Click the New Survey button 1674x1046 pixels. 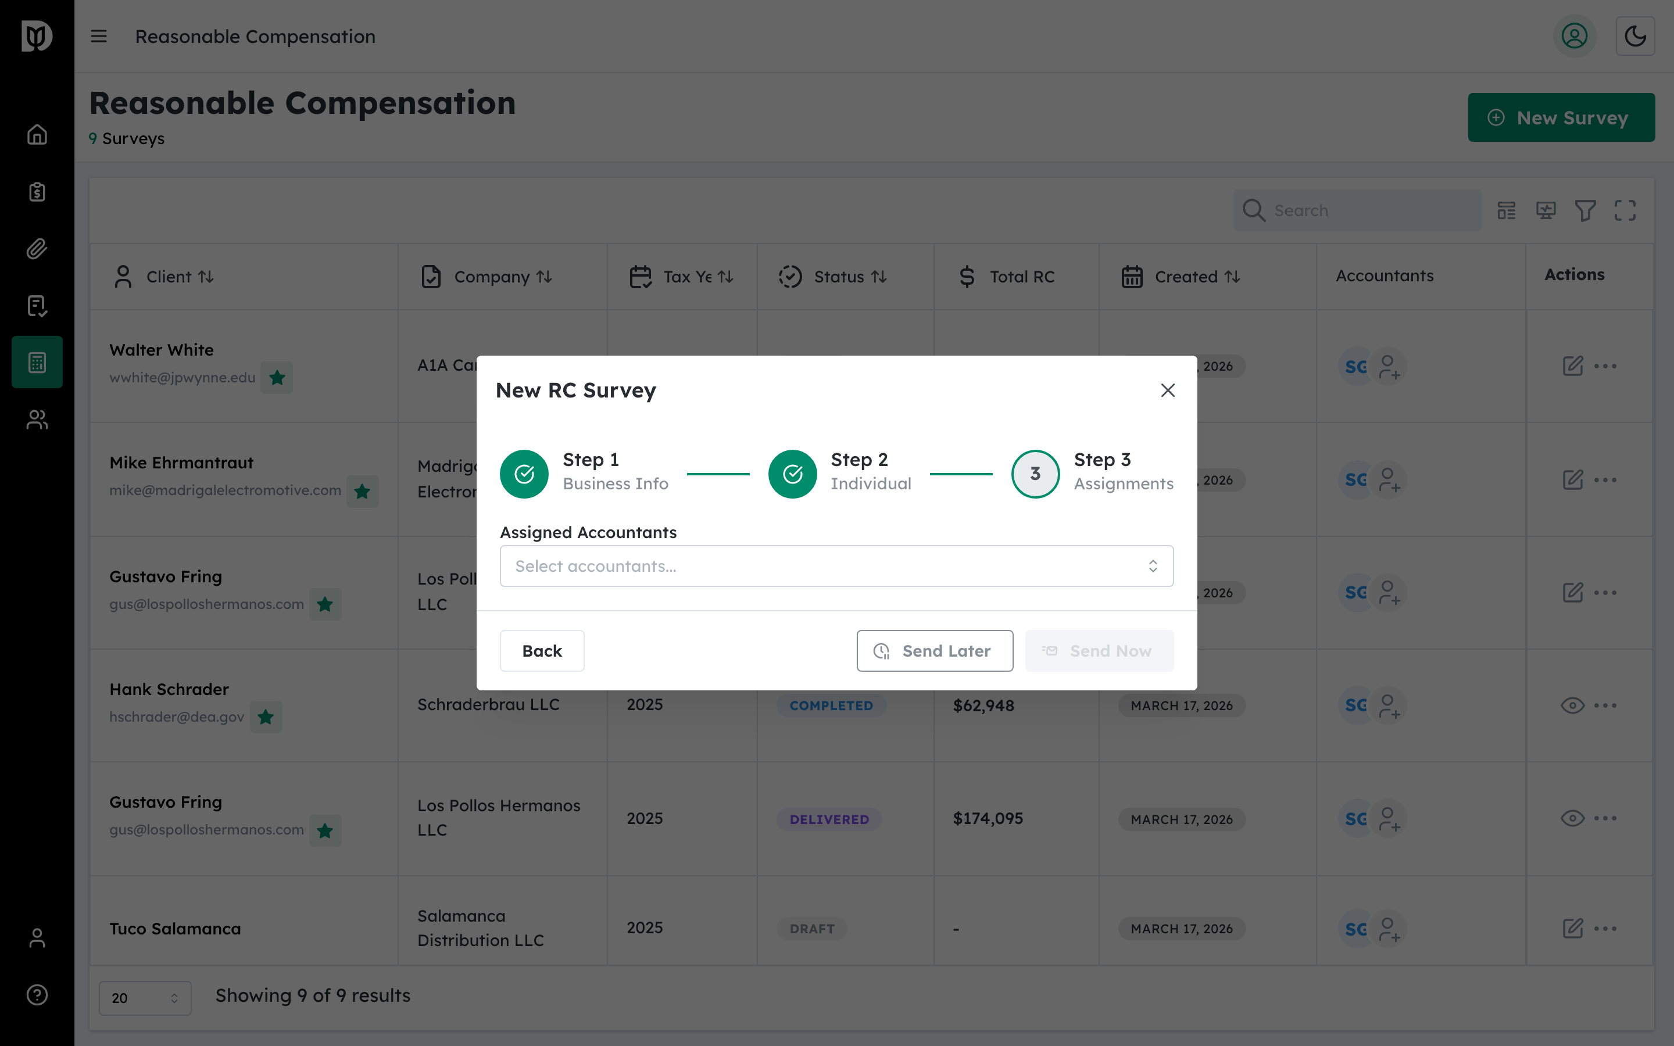pyautogui.click(x=1561, y=117)
